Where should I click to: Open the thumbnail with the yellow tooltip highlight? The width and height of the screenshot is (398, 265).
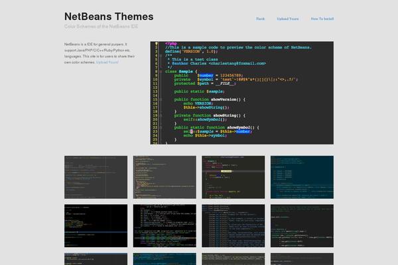click(x=233, y=177)
